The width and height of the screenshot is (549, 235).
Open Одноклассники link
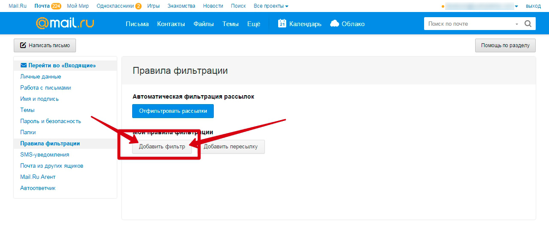click(x=115, y=6)
